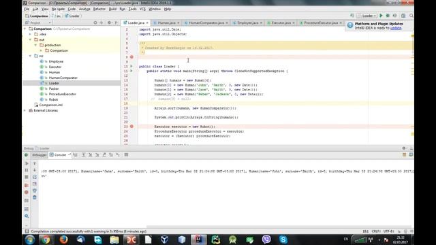This screenshot has height=245, width=436.
Task: Run Loader with coverage icon
Action: (394, 16)
